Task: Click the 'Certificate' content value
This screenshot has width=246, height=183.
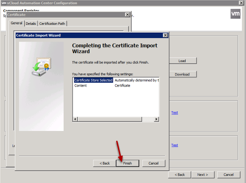Action: [x=123, y=86]
